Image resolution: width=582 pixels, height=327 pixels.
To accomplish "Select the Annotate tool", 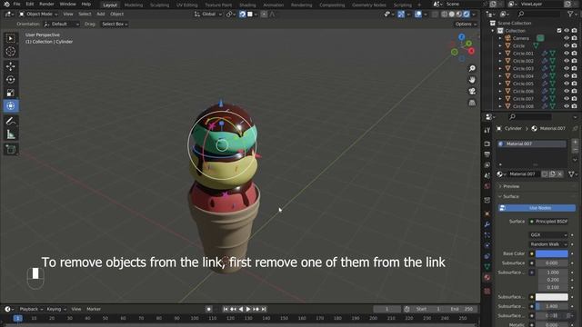I will point(10,121).
